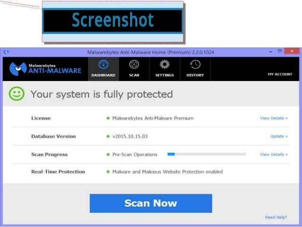Screen dimensions: 302x227
Task: Switch to the Dashboard tab label
Action: 103,75
